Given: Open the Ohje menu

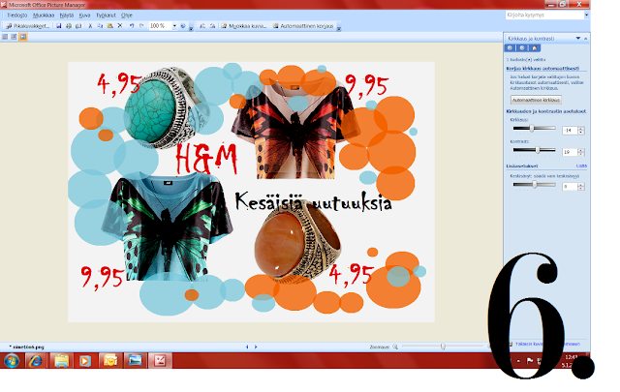Looking at the screenshot, I should (127, 15).
